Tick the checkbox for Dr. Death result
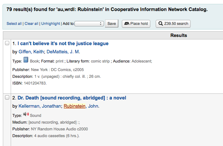 [7, 98]
